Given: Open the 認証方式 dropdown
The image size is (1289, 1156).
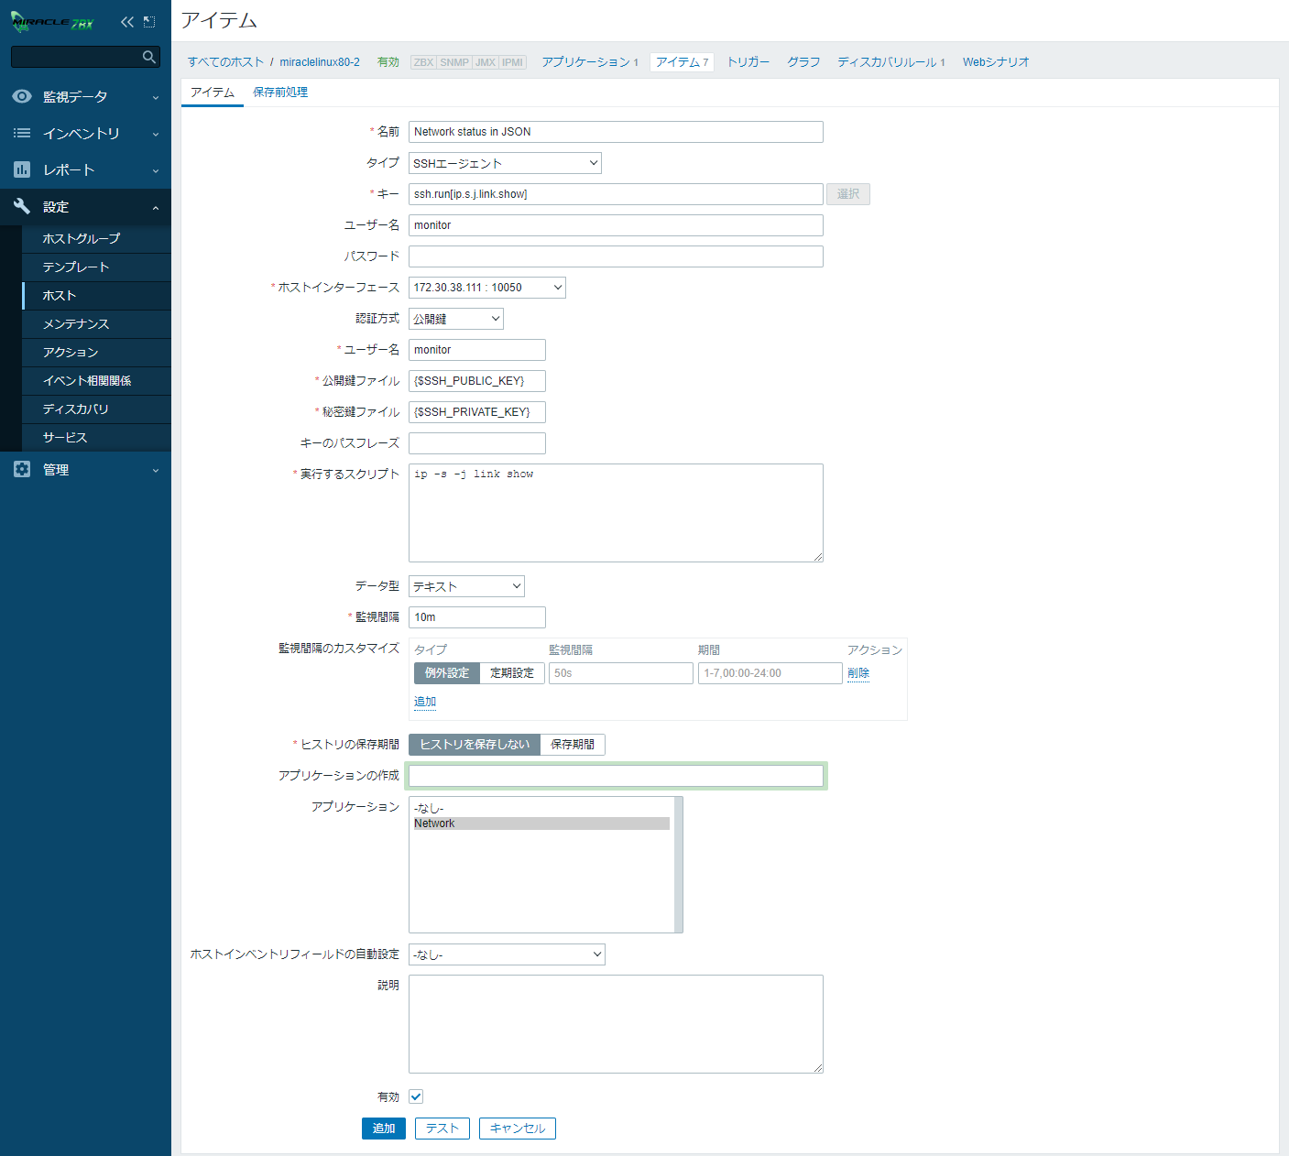Looking at the screenshot, I should click(455, 319).
